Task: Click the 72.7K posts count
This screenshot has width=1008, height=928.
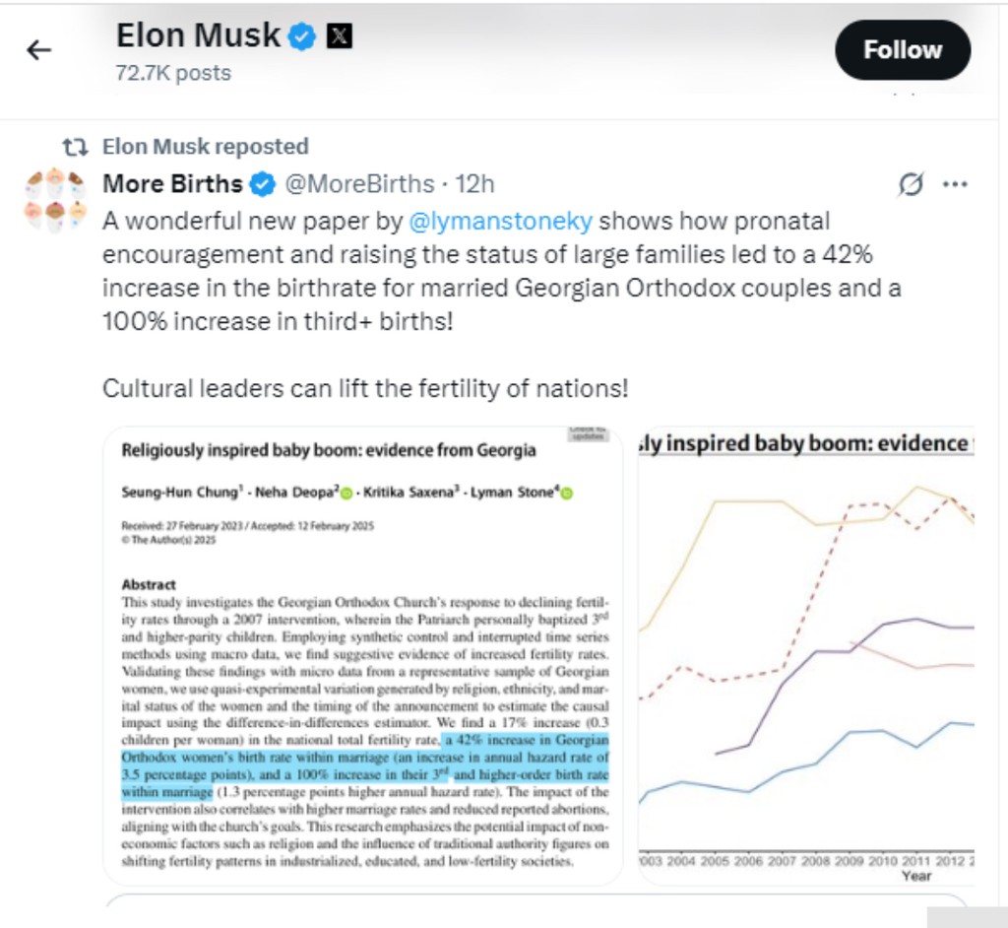Action: (173, 74)
